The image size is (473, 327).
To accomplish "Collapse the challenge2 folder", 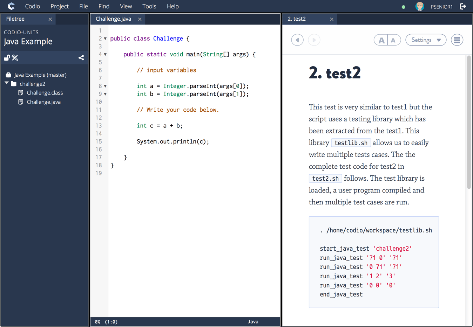I will (7, 83).
